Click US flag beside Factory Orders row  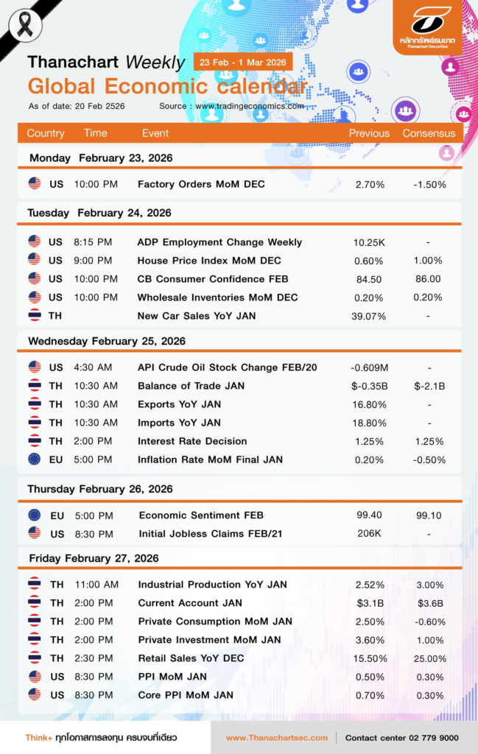point(35,183)
